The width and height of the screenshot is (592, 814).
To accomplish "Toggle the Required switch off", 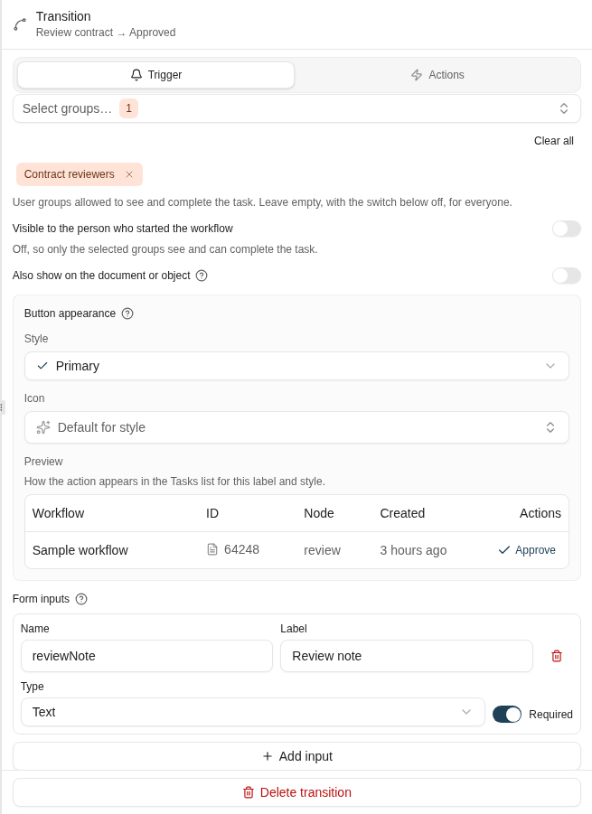I will pos(506,715).
